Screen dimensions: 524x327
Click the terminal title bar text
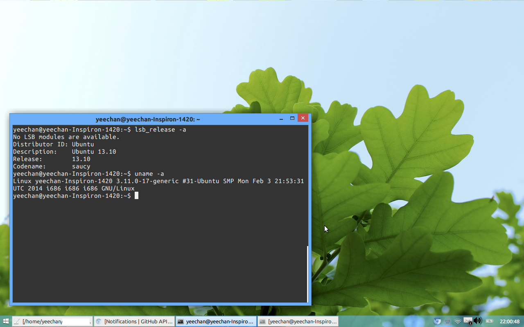click(148, 119)
